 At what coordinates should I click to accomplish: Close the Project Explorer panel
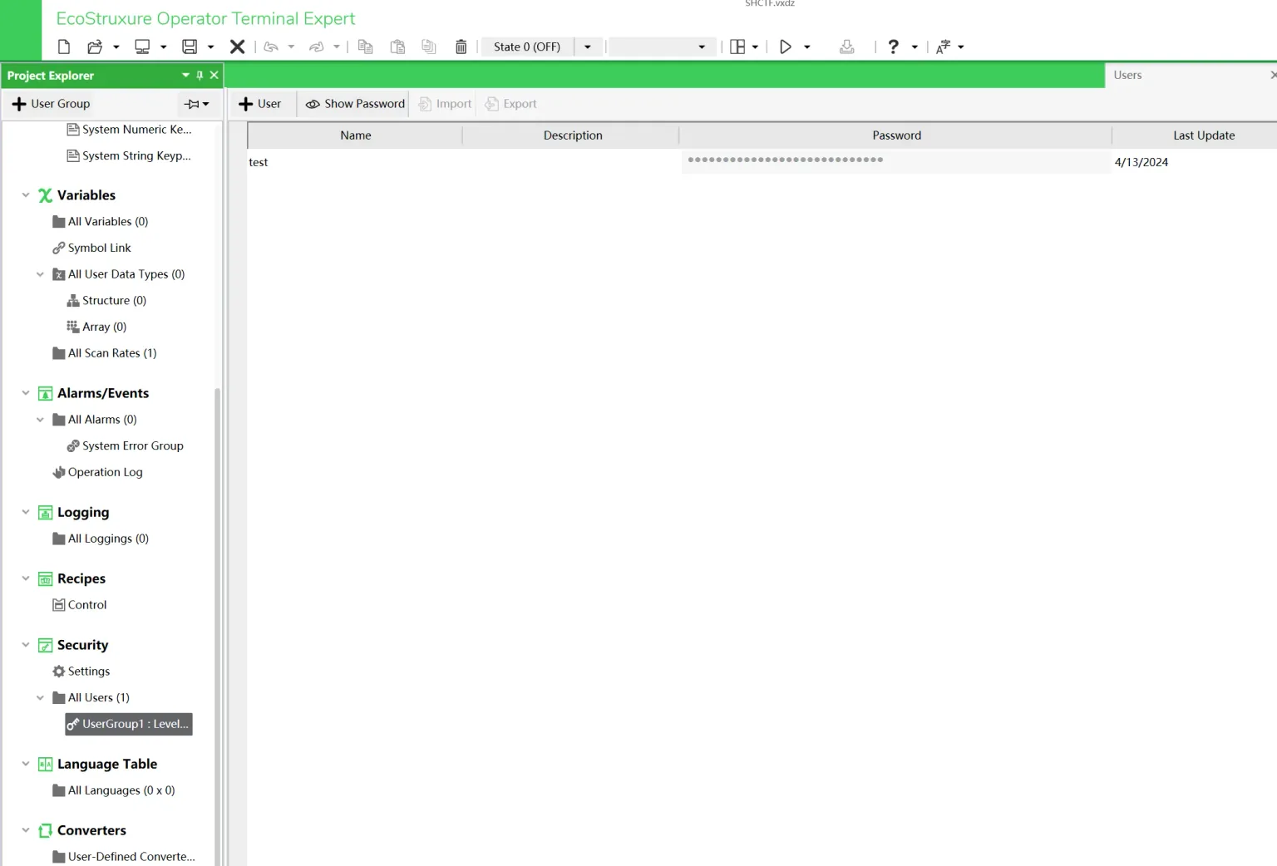[214, 76]
